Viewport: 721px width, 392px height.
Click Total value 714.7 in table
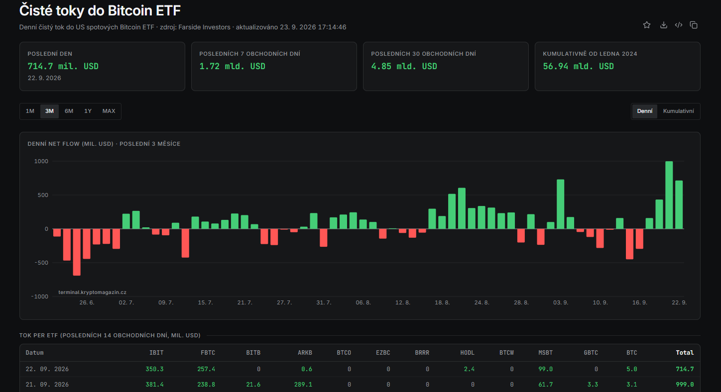click(685, 369)
